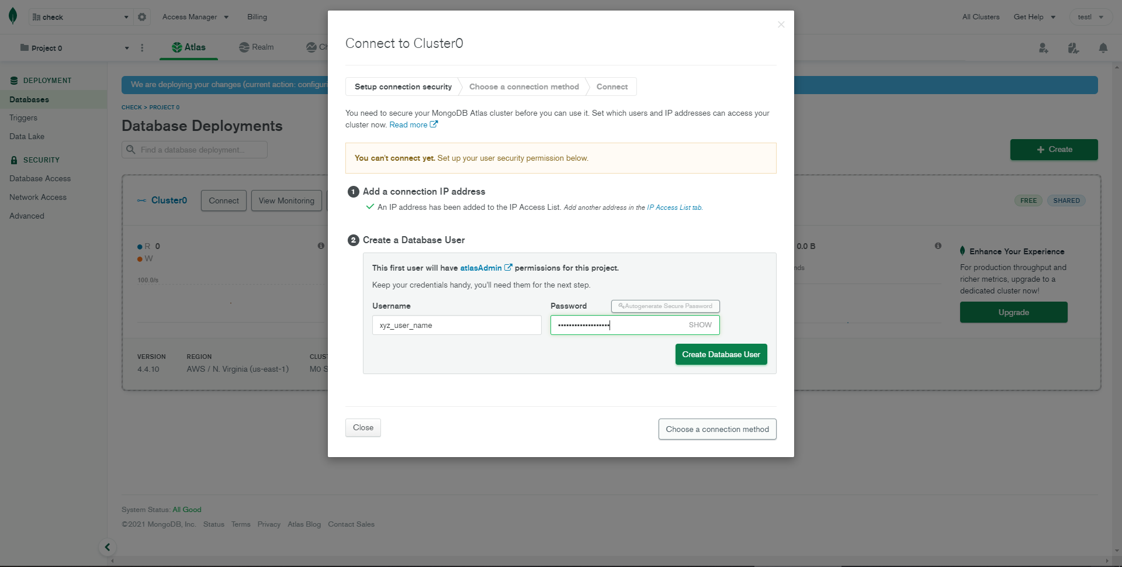
Task: Open the Access Manager dropdown
Action: (195, 17)
